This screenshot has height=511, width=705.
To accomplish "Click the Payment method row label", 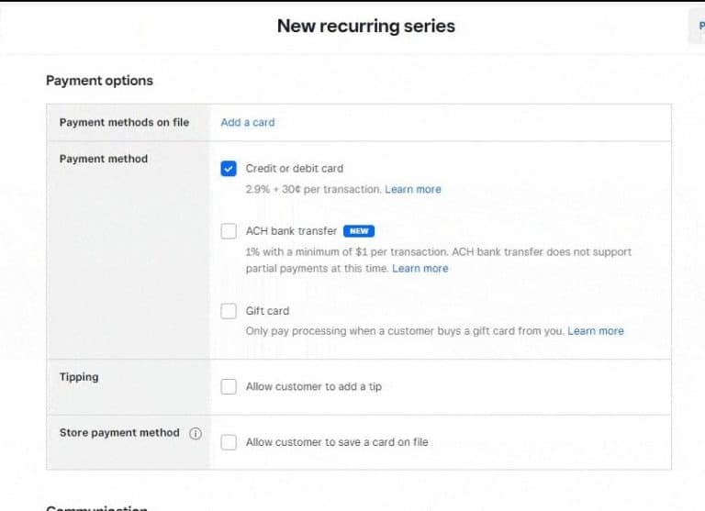I will coord(103,159).
